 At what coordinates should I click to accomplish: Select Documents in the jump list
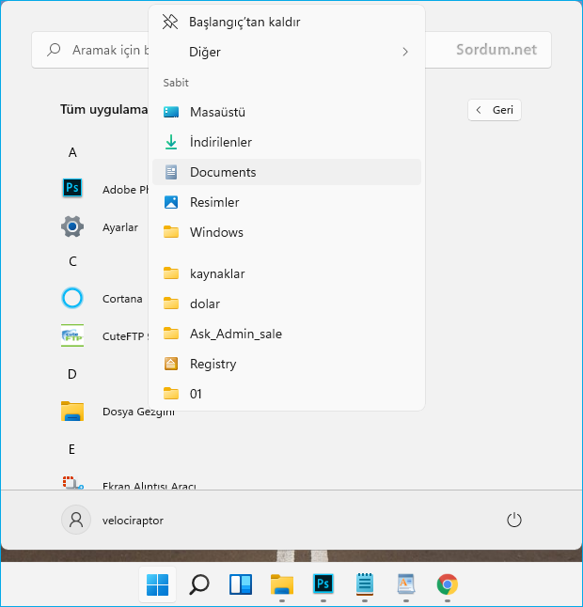pos(287,172)
